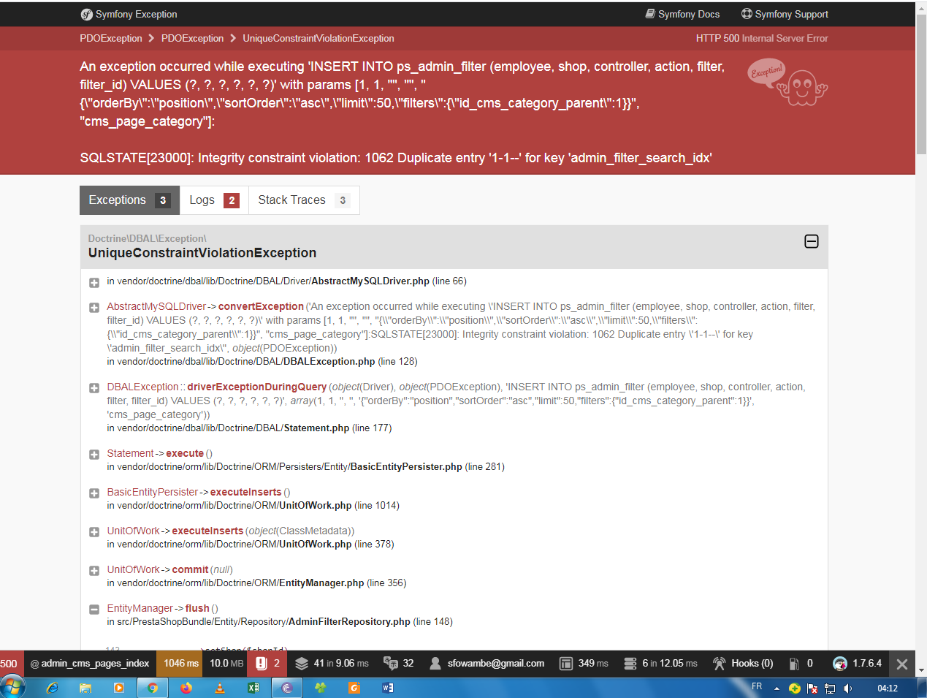This screenshot has height=698, width=927.
Task: Expand UnitOfWork executeInserts trace entry
Action: click(94, 532)
